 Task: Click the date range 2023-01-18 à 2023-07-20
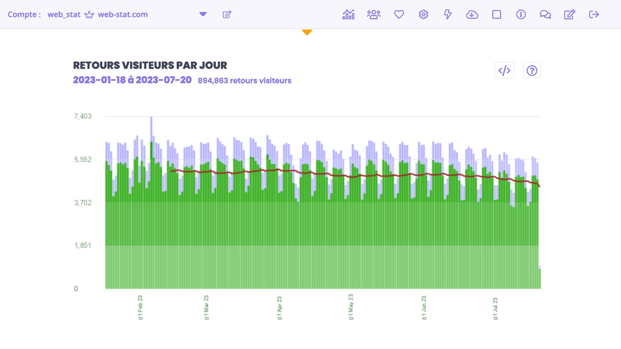point(132,80)
